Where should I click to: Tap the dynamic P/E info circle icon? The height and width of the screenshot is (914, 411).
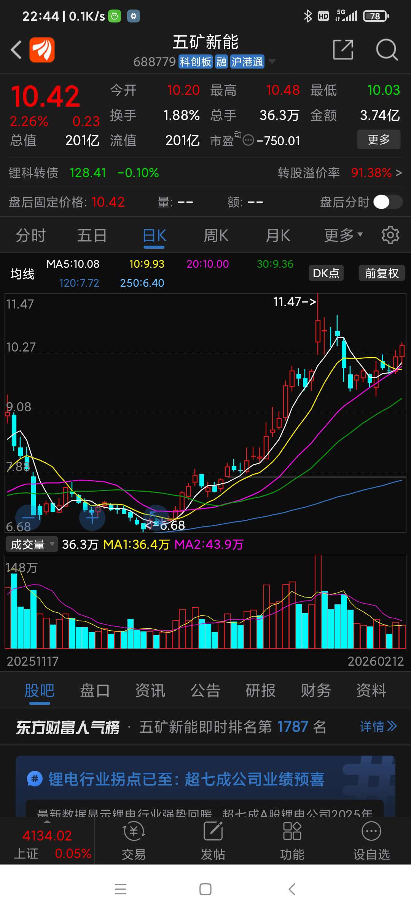coord(248,140)
